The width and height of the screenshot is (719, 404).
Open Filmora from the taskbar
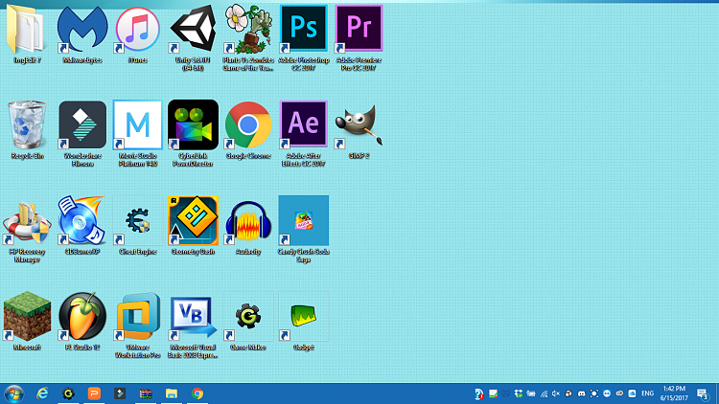[120, 393]
